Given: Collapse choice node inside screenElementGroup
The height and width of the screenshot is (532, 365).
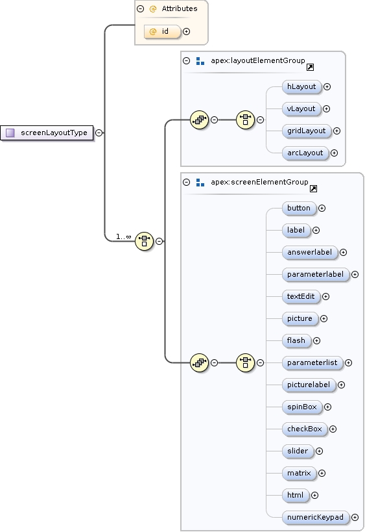Looking at the screenshot, I should point(260,362).
